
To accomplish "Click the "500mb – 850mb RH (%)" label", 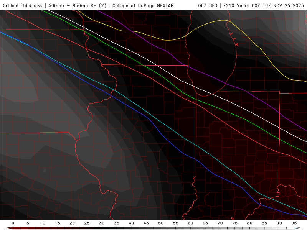I will [x=78, y=5].
